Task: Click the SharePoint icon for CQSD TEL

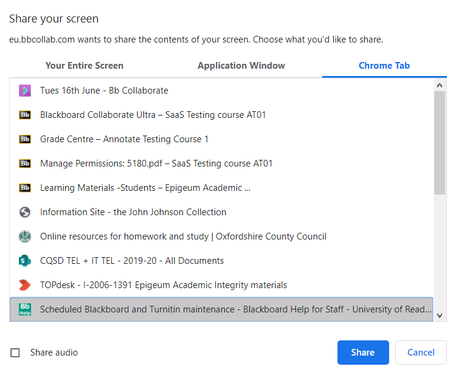Action: click(25, 261)
